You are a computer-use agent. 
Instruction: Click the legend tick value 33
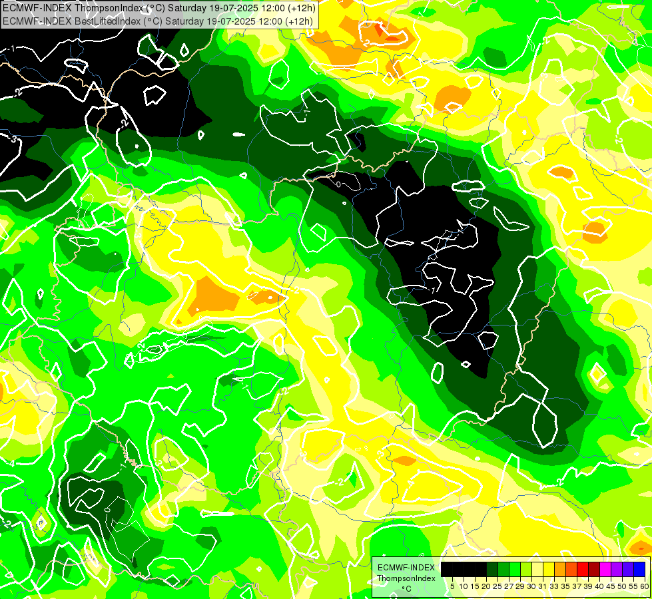click(x=554, y=586)
